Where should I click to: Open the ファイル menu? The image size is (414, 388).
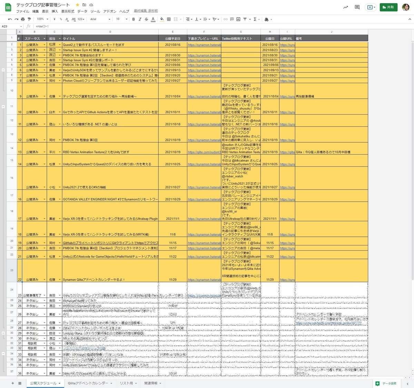click(23, 11)
